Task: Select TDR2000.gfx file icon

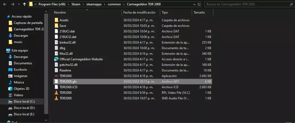Action: click(56, 82)
